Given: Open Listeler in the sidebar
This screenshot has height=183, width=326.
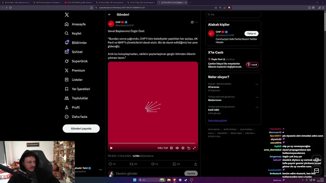Looking at the screenshot, I should pyautogui.click(x=74, y=80).
